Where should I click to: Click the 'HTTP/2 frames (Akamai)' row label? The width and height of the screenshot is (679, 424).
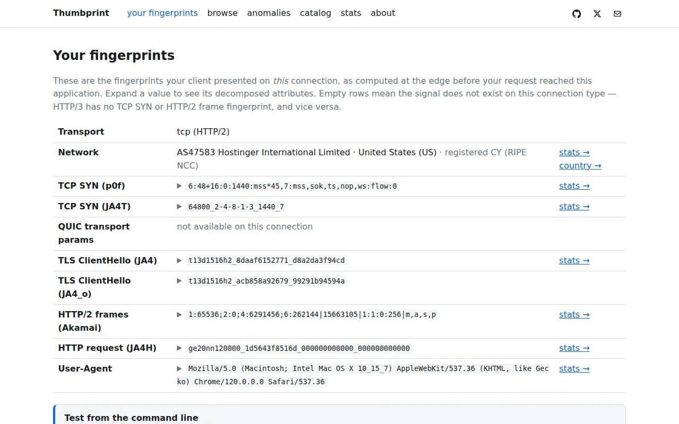(x=93, y=321)
